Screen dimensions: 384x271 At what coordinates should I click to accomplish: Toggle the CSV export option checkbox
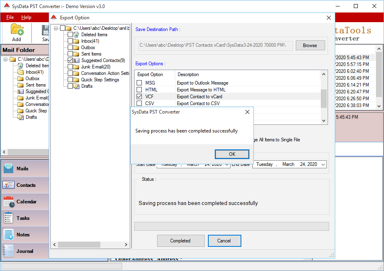[139, 103]
